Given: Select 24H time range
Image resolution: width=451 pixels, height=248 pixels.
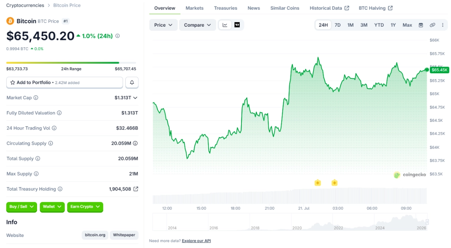Looking at the screenshot, I should (x=323, y=25).
